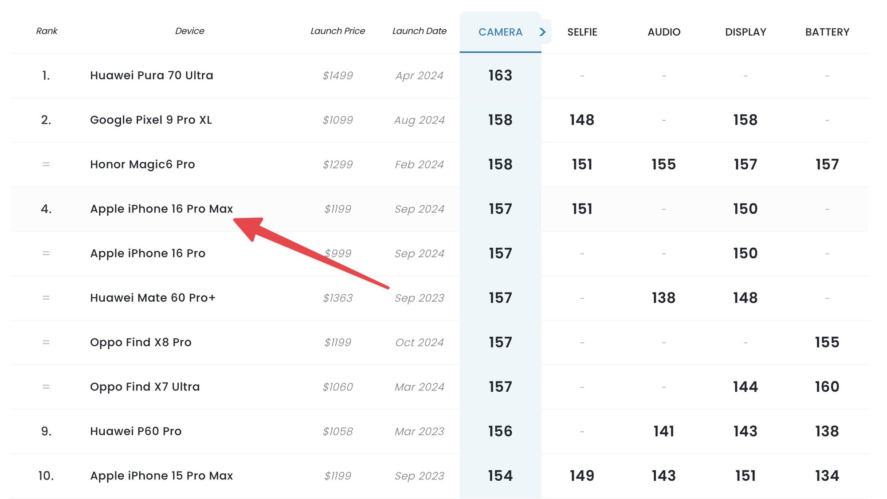This screenshot has height=499, width=887.
Task: Click battery score 155 for Oppo Find X8 Pro
Action: coord(827,342)
